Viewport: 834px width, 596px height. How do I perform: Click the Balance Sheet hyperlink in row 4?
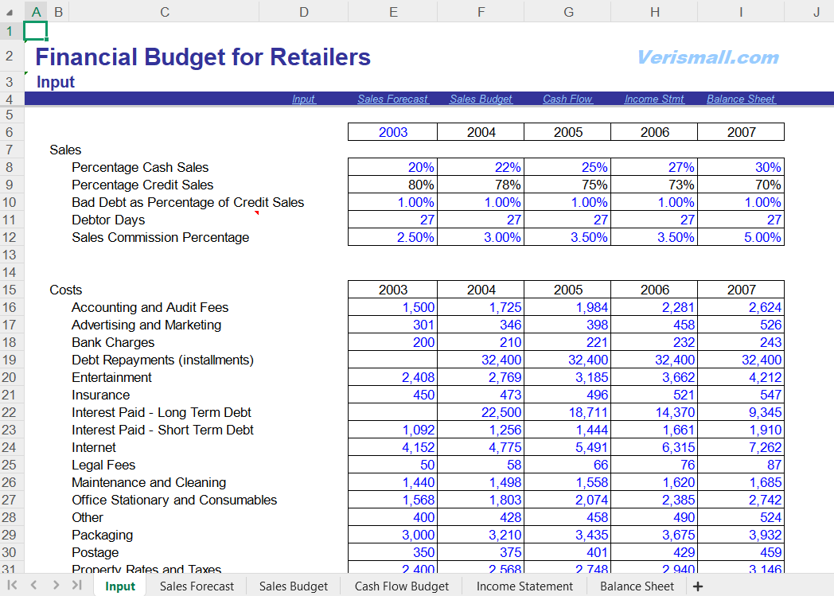(740, 99)
